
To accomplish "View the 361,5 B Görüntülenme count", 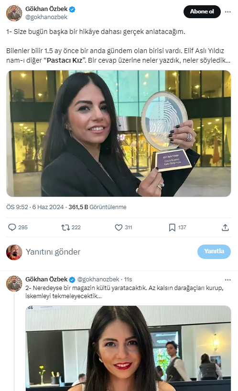I will pos(97,207).
